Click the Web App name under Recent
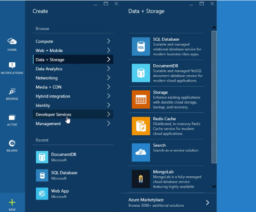This screenshot has height=212, width=256. click(60, 191)
